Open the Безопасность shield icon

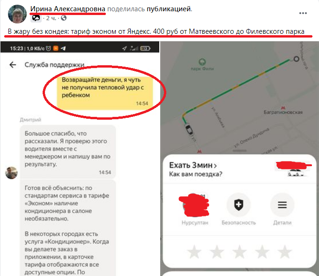tap(238, 205)
